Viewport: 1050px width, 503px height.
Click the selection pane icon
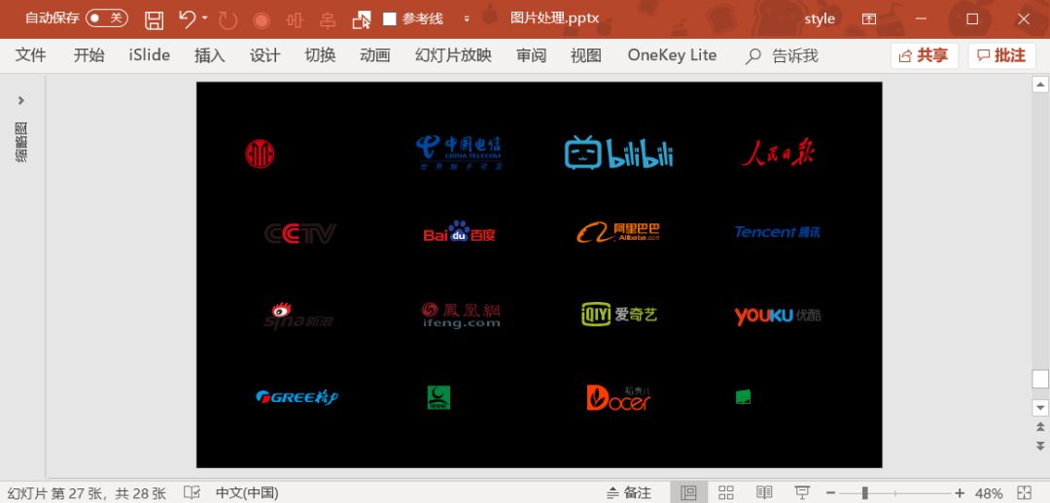coord(362,20)
